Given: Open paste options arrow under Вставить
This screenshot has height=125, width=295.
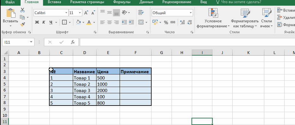Looking at the screenshot, I should [x=10, y=26].
